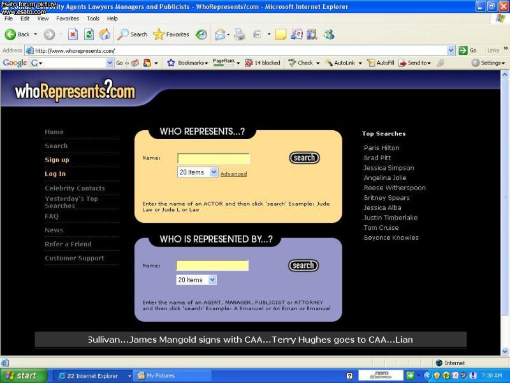Open the Search pane from the IE toolbar
Image resolution: width=510 pixels, height=383 pixels.
133,34
